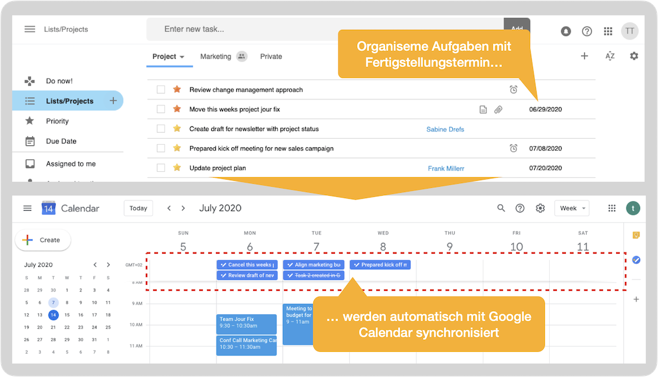
Task: Open assignee Frank Millerr link
Action: click(446, 168)
